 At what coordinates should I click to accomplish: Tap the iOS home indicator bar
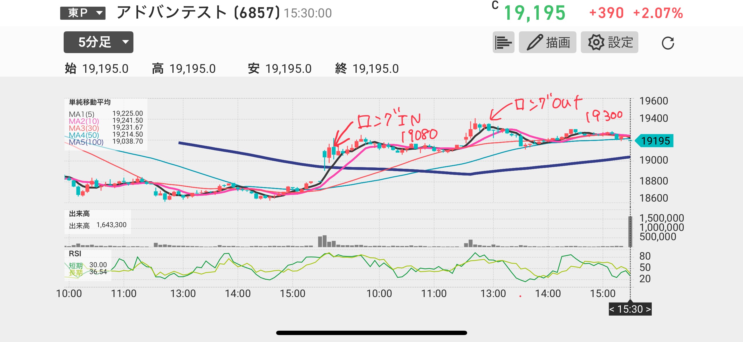coord(371,333)
